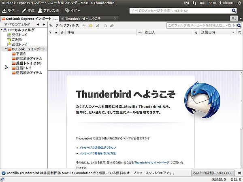Show next folder view with right arrow
This screenshot has width=243, height=182.
click(44, 24)
